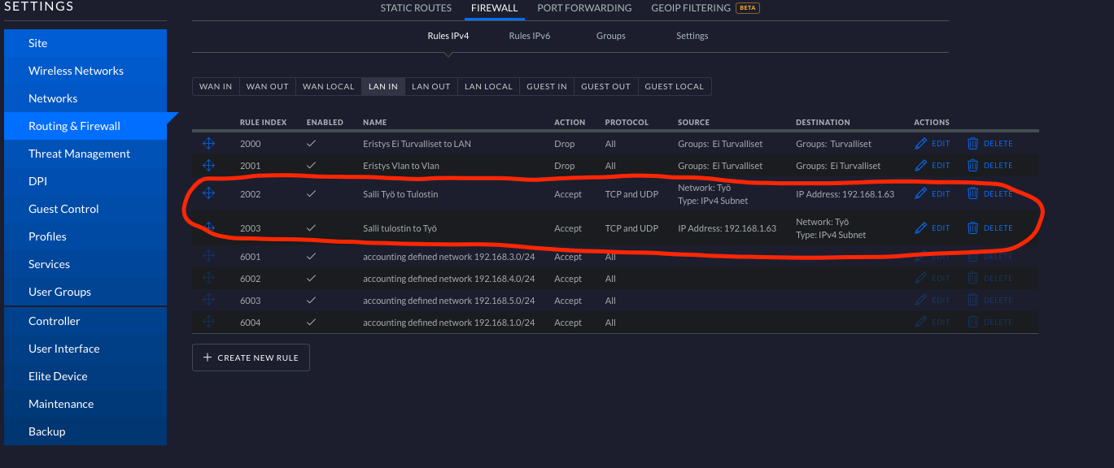1114x468 pixels.
Task: Click the drag handle icon for rule 2000
Action: (208, 144)
